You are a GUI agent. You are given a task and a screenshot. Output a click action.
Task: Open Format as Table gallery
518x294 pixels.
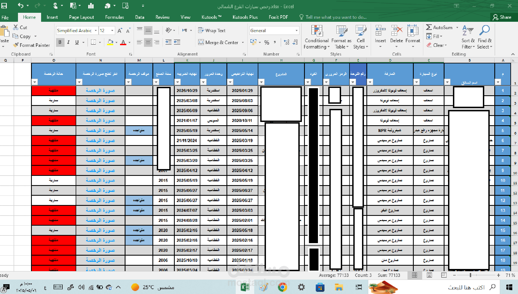coord(341,37)
